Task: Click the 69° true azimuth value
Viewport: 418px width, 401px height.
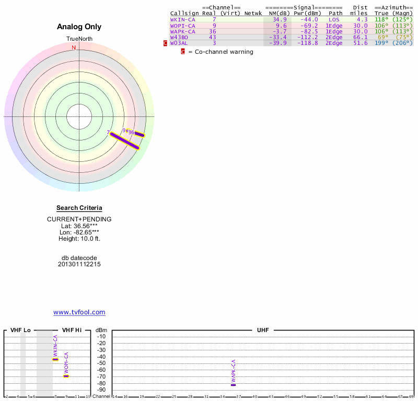Action: tap(383, 37)
